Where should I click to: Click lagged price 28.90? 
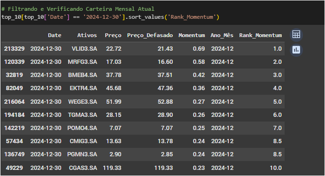click(165, 115)
